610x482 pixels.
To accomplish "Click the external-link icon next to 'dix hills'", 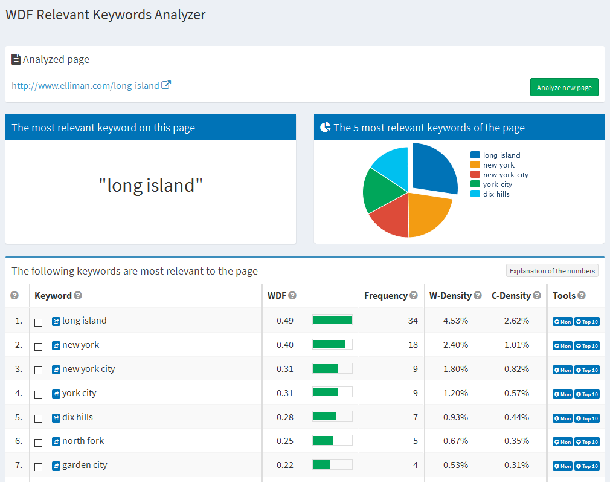I will (56, 417).
